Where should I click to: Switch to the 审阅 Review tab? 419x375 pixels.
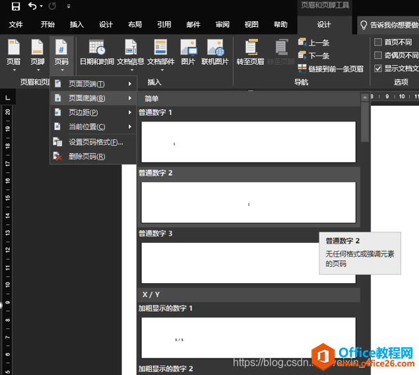click(x=222, y=24)
